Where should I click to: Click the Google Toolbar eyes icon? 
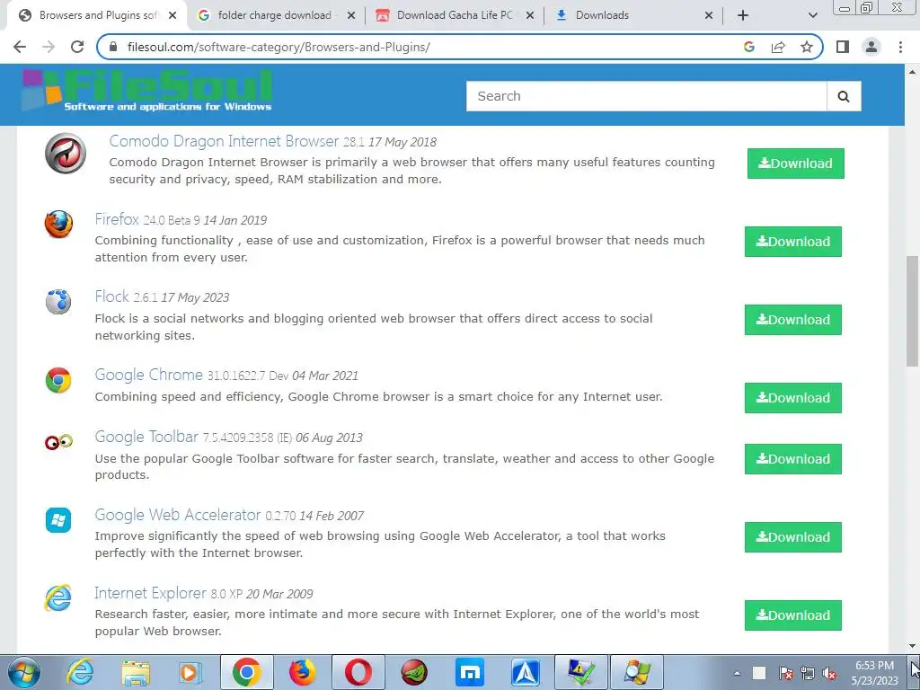[x=58, y=442]
